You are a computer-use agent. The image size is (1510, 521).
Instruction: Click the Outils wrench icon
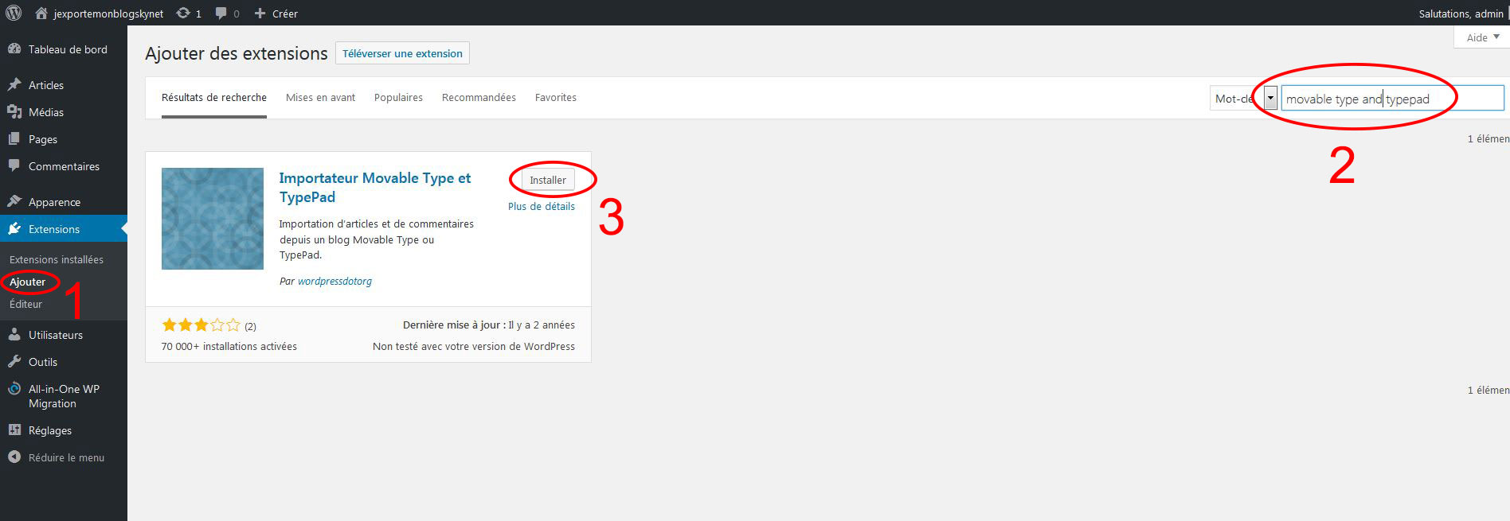pyautogui.click(x=14, y=362)
